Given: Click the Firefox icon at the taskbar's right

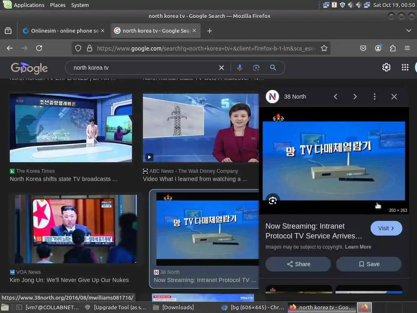Looking at the screenshot, I should click(364, 307).
